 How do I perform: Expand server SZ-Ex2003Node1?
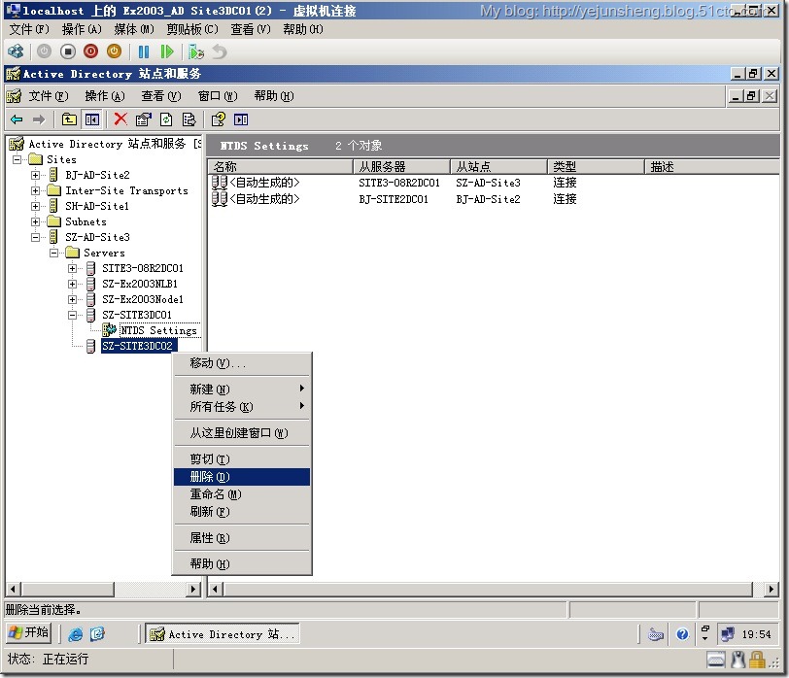(73, 299)
